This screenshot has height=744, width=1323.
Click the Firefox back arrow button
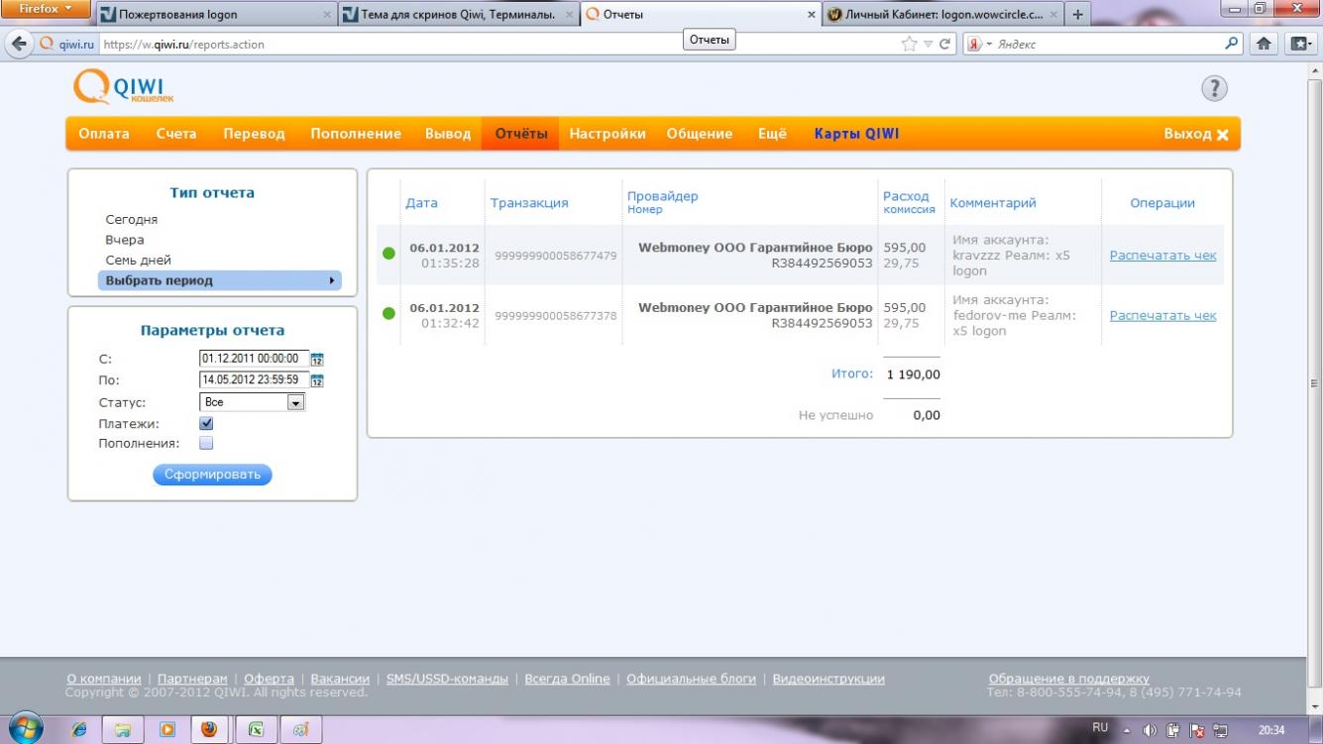click(x=19, y=44)
